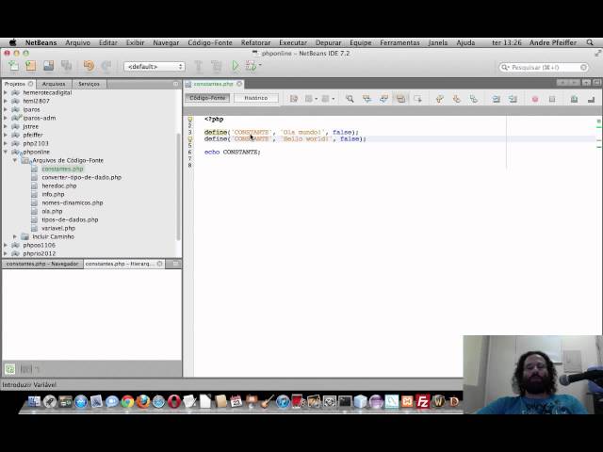Expand the php2103 project node
The image size is (603, 452).
[6, 143]
